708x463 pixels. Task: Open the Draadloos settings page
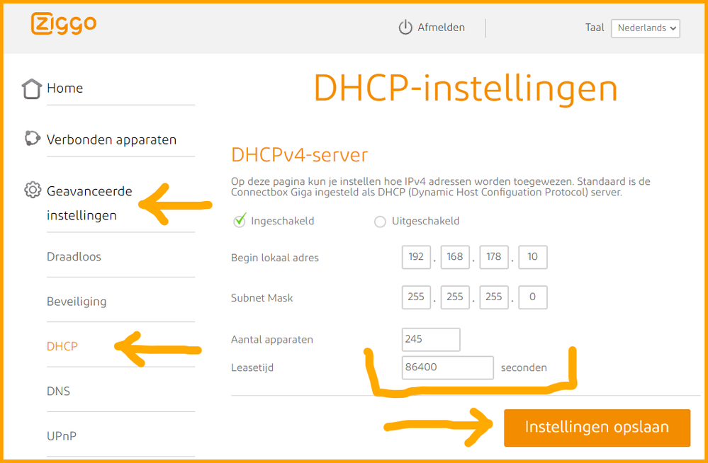74,256
